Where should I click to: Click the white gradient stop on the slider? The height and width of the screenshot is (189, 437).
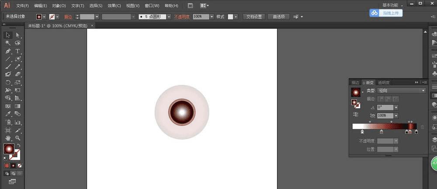pyautogui.click(x=362, y=132)
